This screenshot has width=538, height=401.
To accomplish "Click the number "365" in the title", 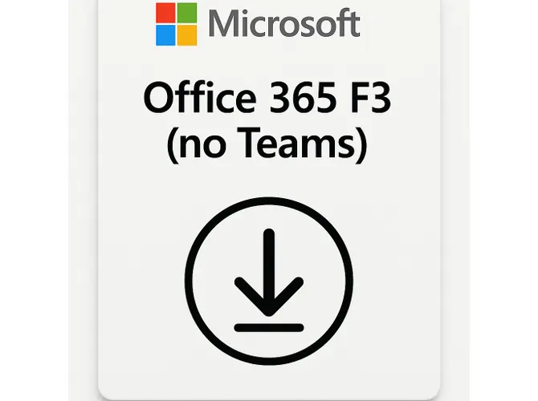I will [x=303, y=99].
